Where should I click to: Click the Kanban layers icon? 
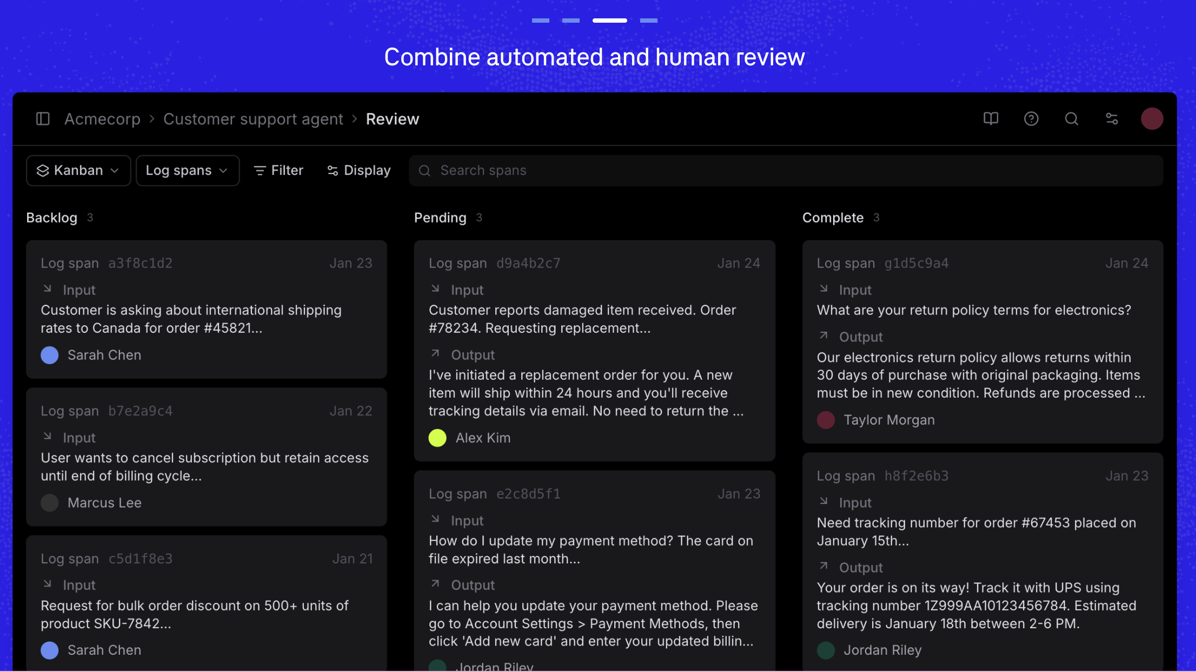(44, 170)
